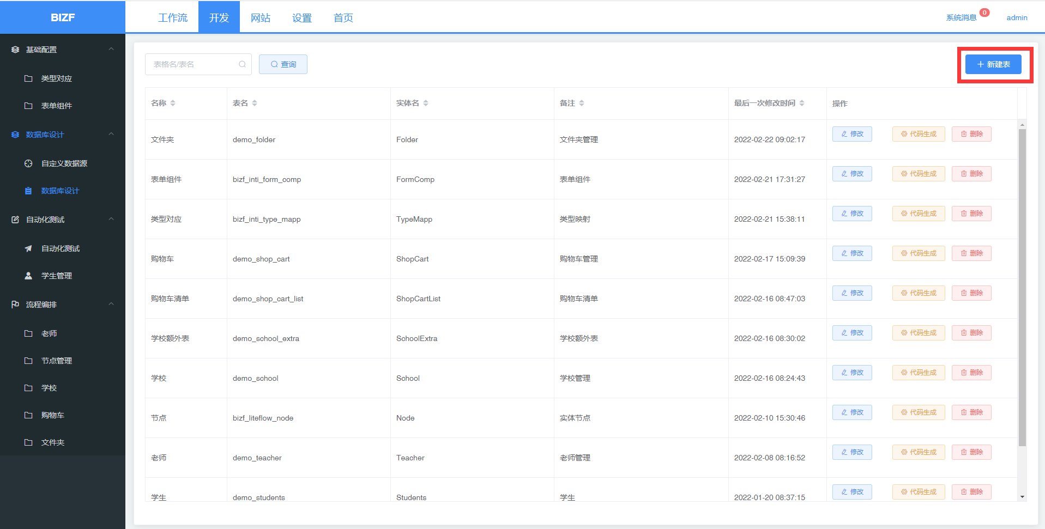1045x529 pixels.
Task: Click the folder icon beside 老师
Action: pos(28,333)
